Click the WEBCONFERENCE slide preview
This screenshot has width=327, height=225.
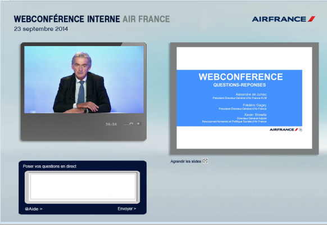244,98
